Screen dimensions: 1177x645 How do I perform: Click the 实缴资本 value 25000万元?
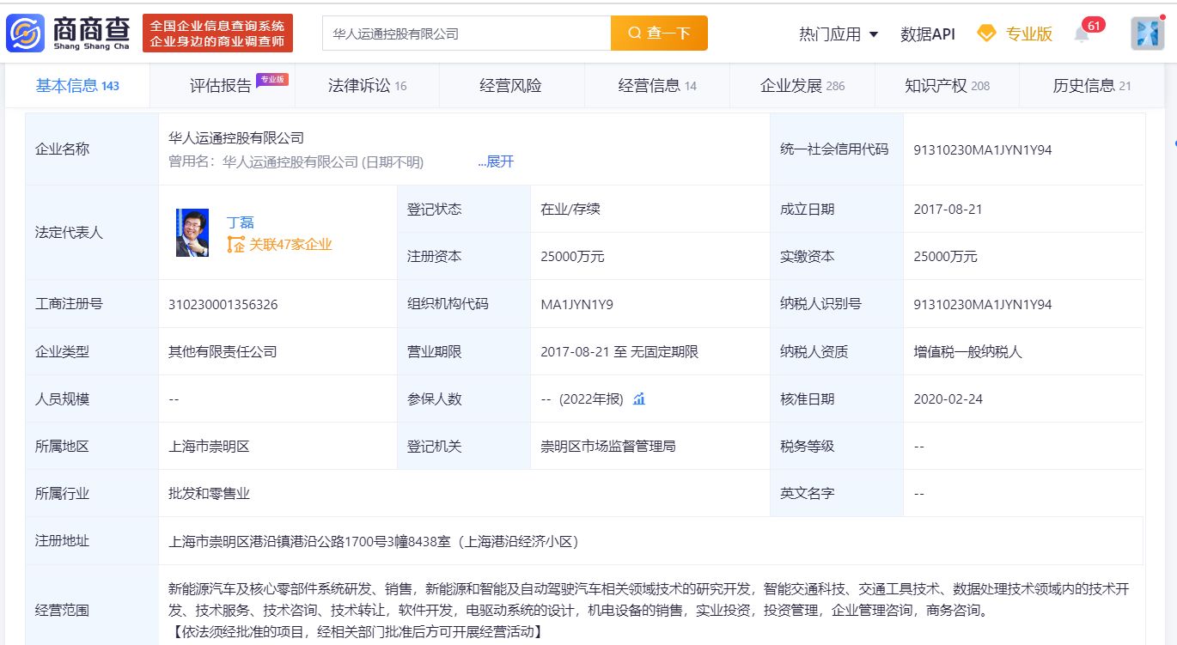(945, 256)
